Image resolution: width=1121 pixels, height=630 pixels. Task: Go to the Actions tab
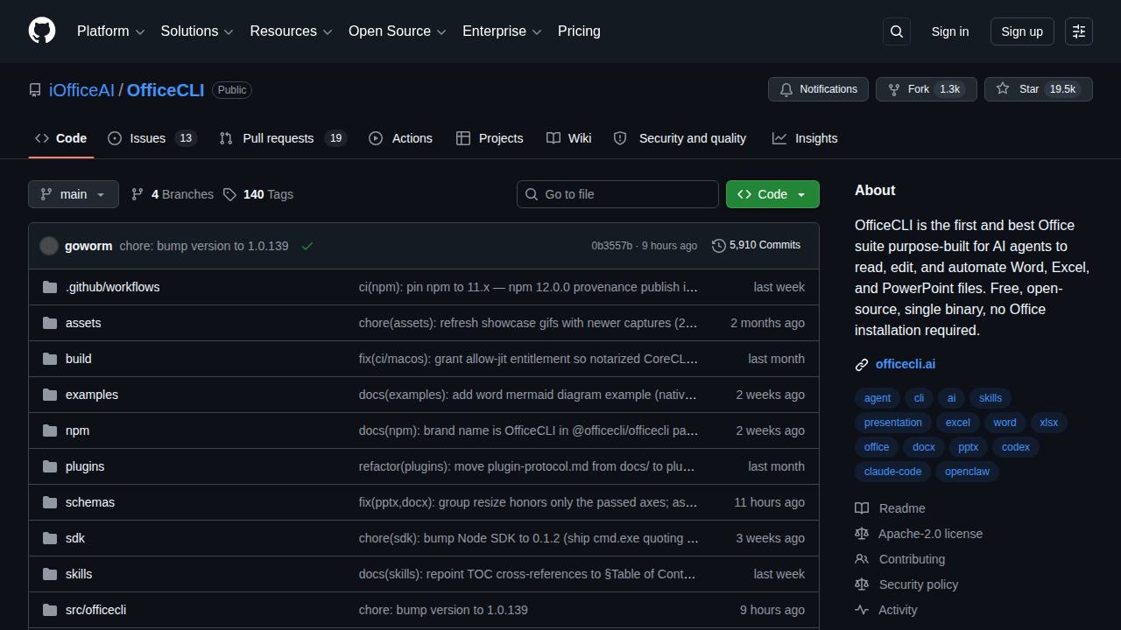[x=401, y=138]
